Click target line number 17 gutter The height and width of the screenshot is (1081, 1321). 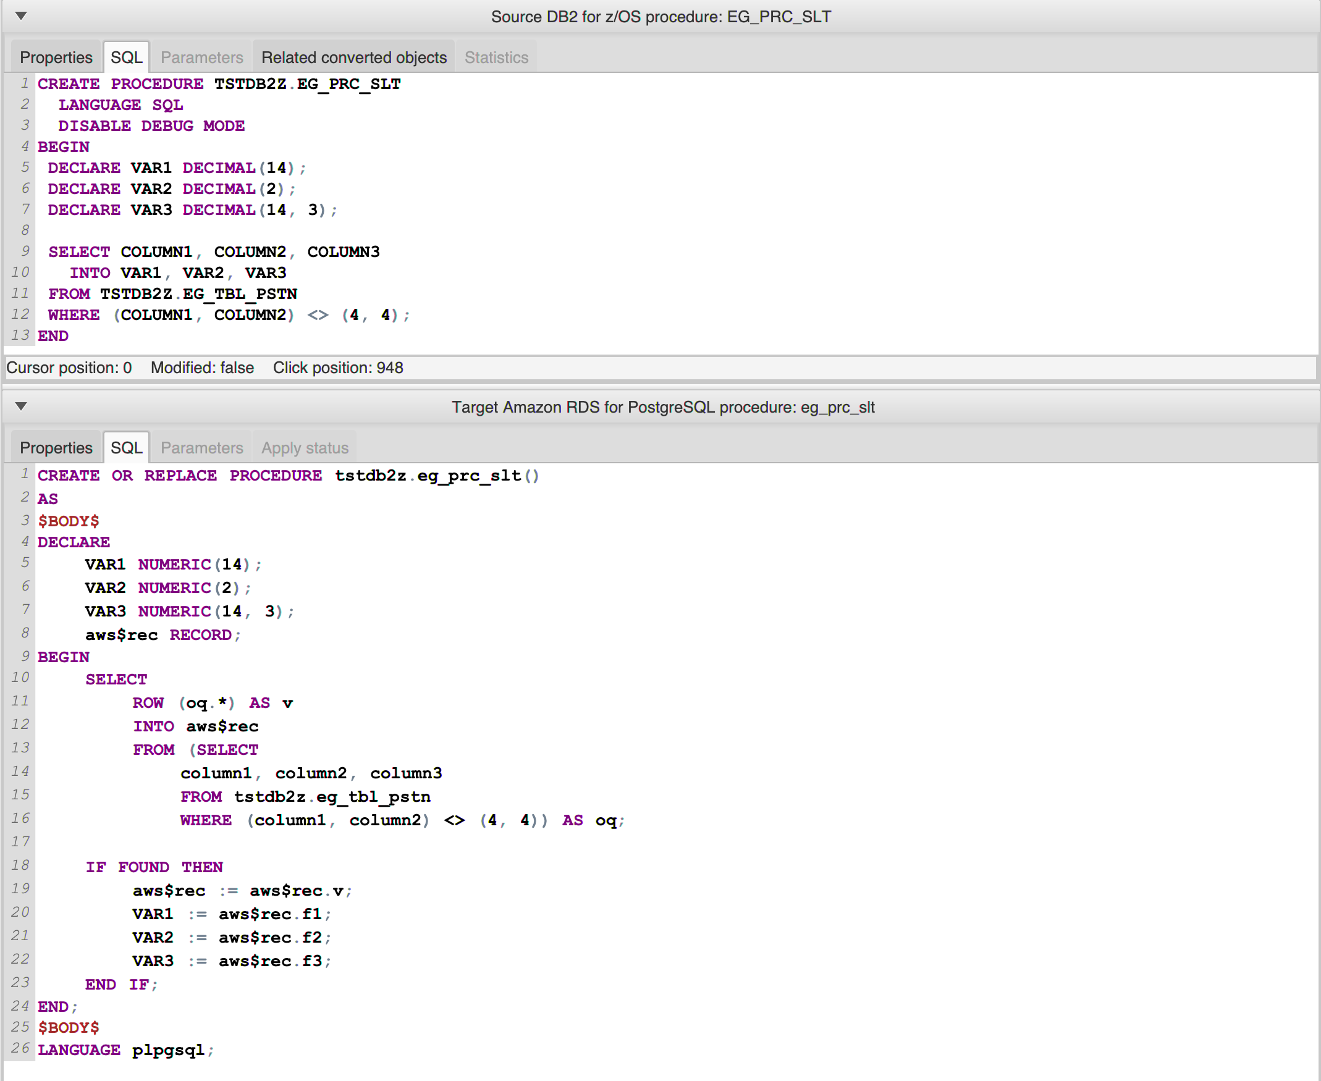click(20, 842)
